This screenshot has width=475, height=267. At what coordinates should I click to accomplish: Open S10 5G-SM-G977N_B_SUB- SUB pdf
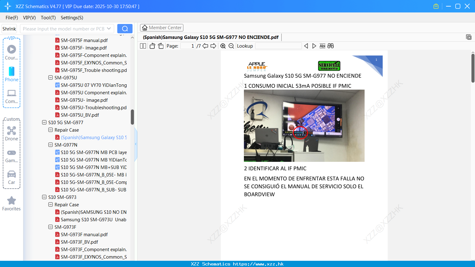(x=91, y=190)
